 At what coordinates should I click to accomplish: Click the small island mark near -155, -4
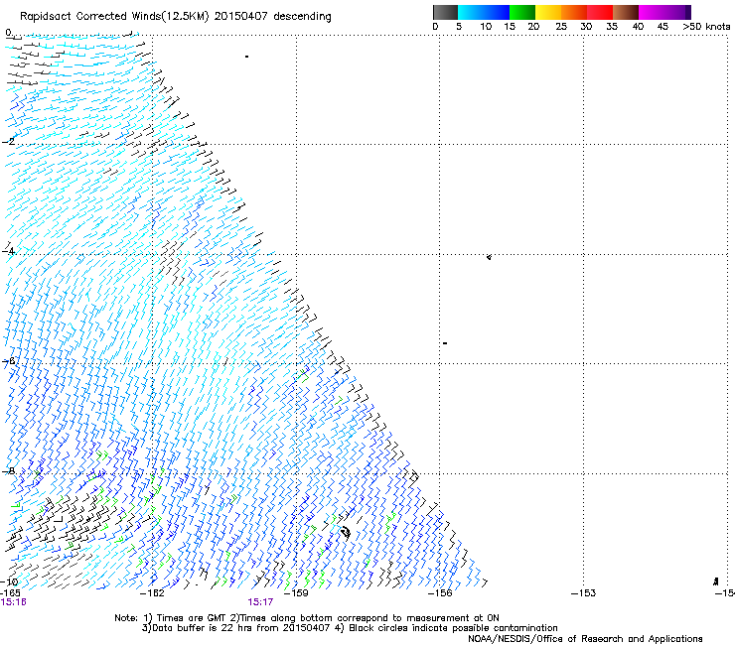(489, 257)
